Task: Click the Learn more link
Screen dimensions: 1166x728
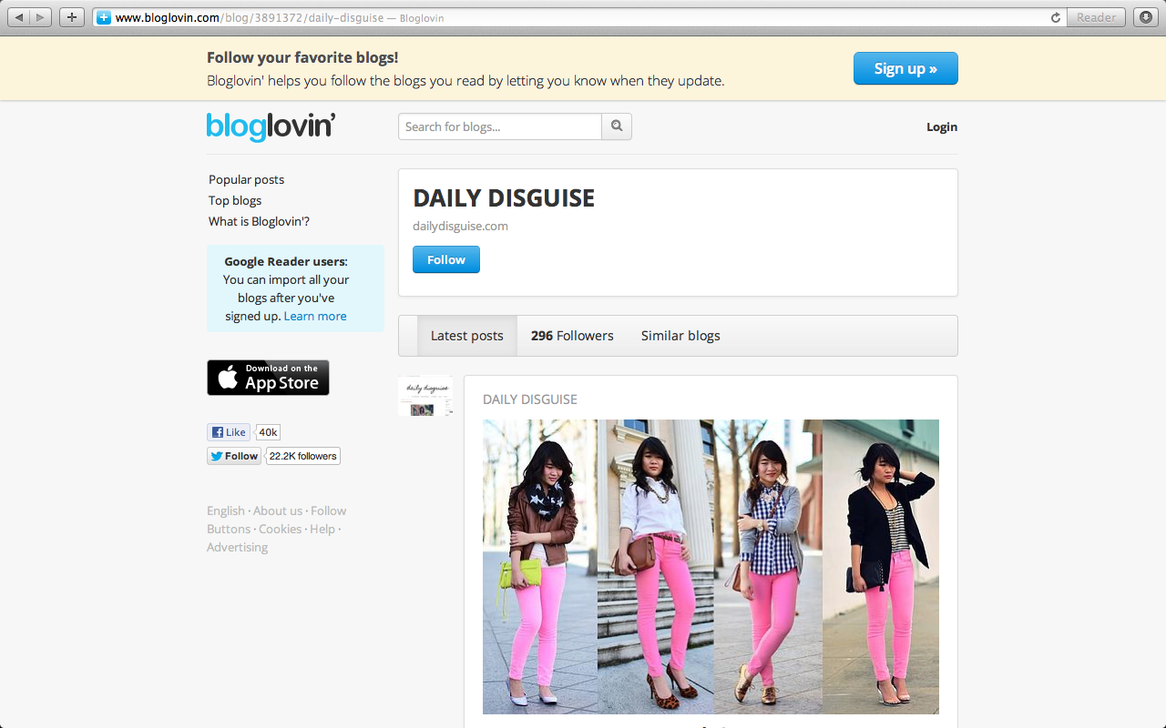Action: (x=315, y=316)
